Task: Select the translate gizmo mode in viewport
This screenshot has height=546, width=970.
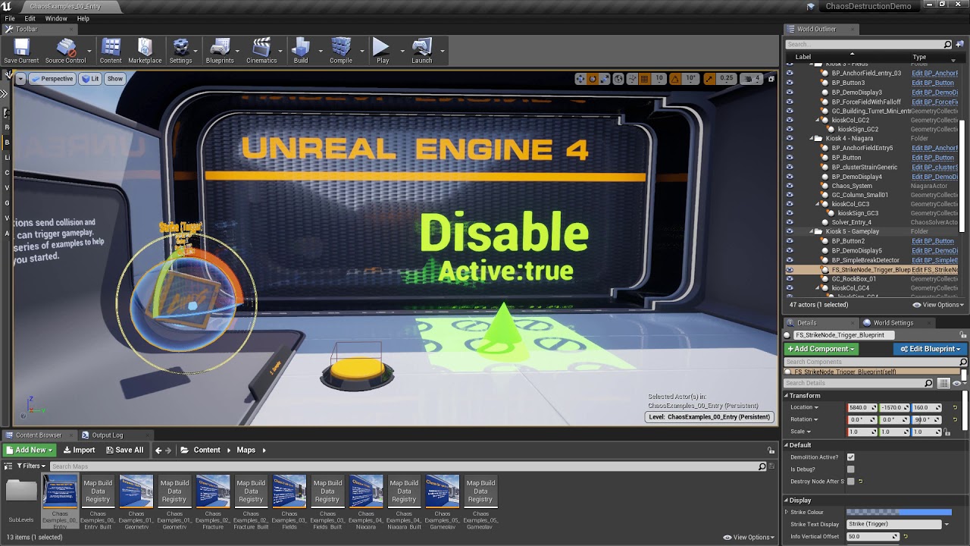Action: point(580,79)
